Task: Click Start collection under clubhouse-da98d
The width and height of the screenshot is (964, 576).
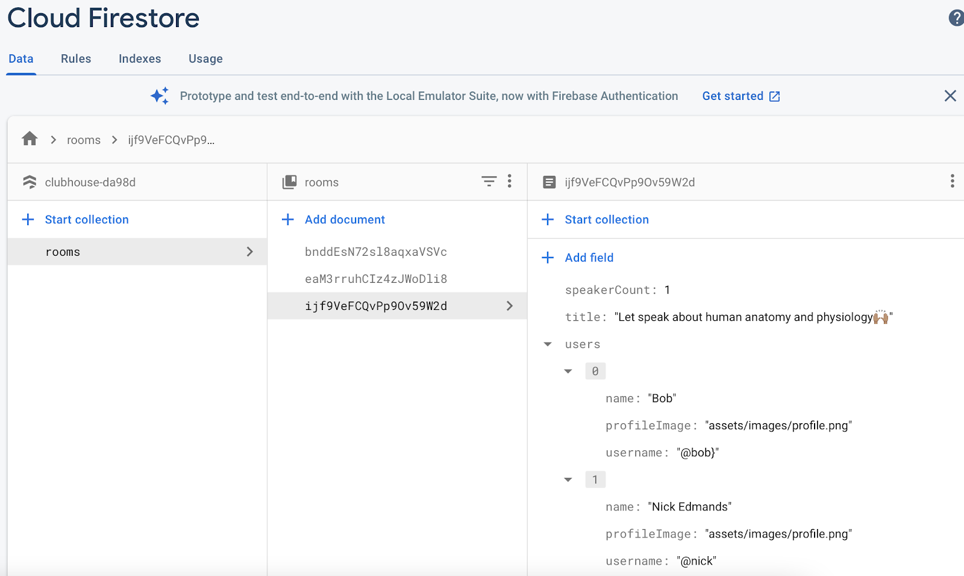Action: (x=87, y=220)
